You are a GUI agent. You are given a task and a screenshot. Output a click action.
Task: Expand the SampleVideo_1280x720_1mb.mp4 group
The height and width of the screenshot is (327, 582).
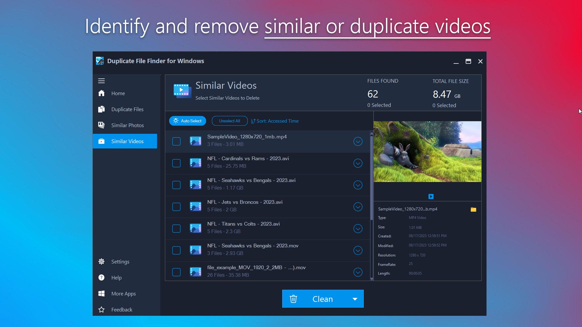(358, 141)
